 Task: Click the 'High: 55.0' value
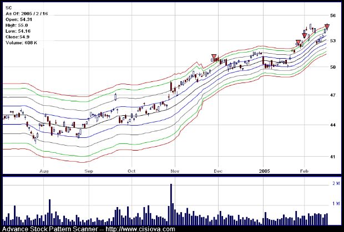point(17,25)
